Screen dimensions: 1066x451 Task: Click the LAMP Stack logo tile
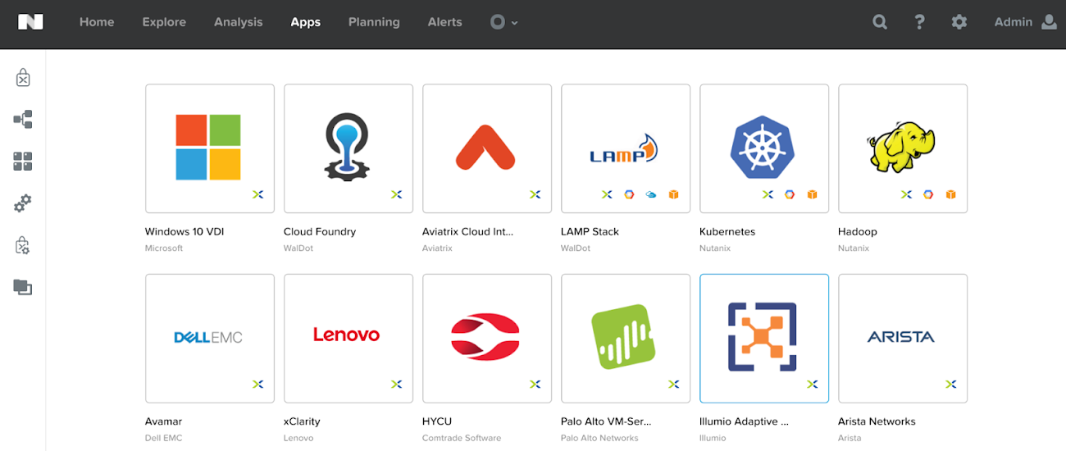626,148
